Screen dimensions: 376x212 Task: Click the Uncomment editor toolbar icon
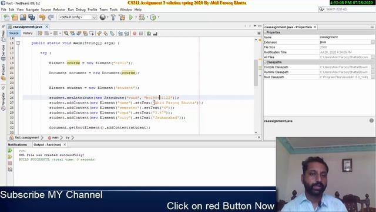155,34
